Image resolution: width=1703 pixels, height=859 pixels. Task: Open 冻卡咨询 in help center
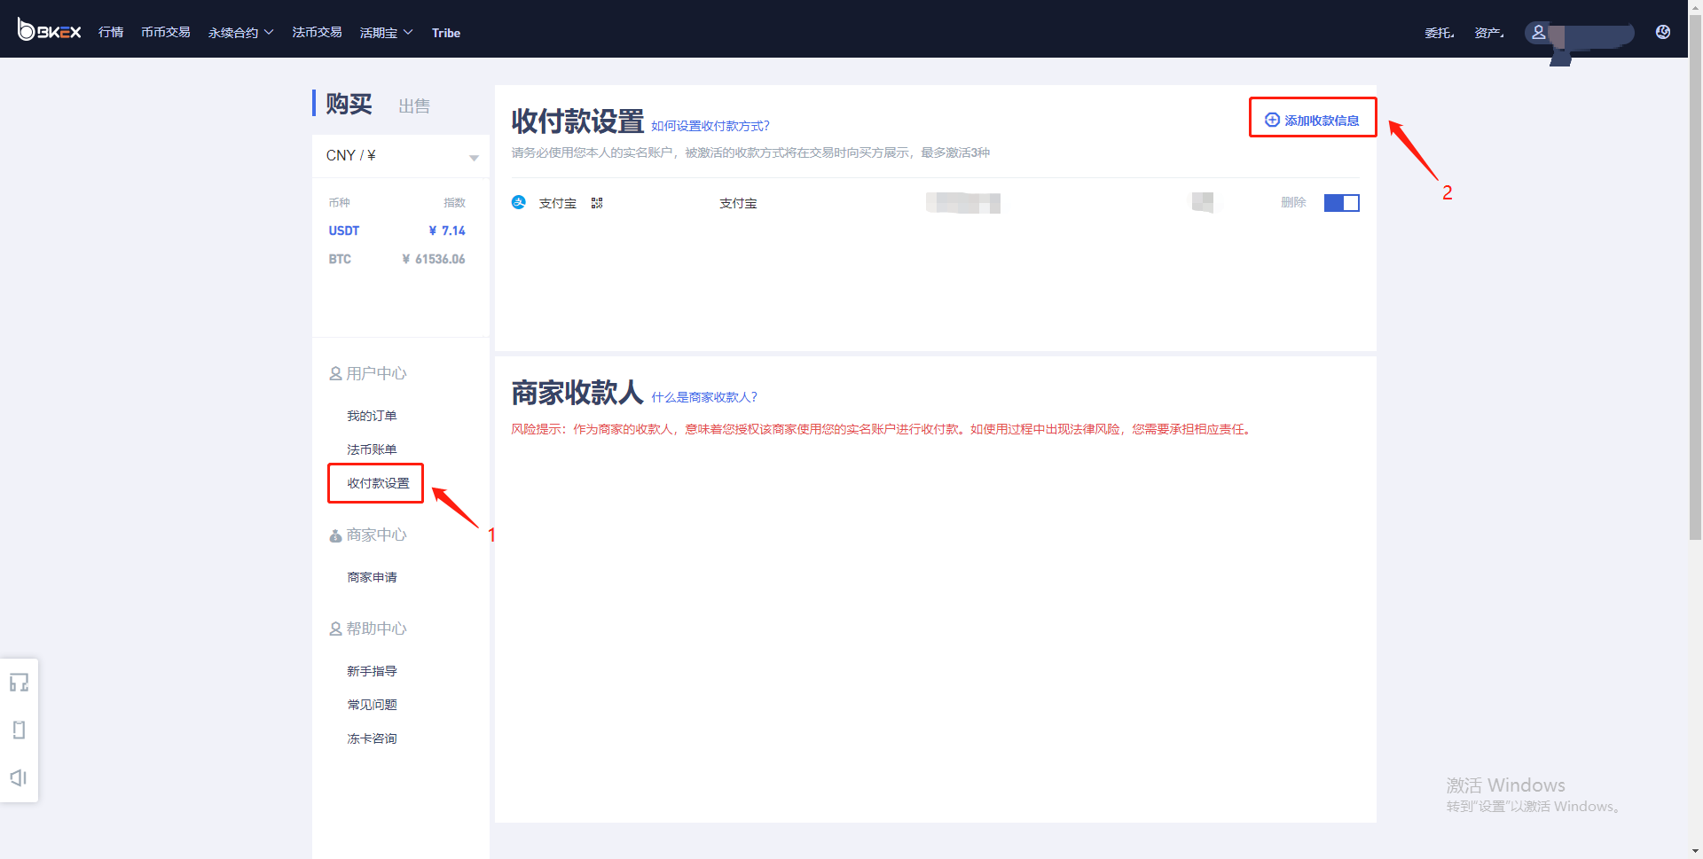(372, 738)
